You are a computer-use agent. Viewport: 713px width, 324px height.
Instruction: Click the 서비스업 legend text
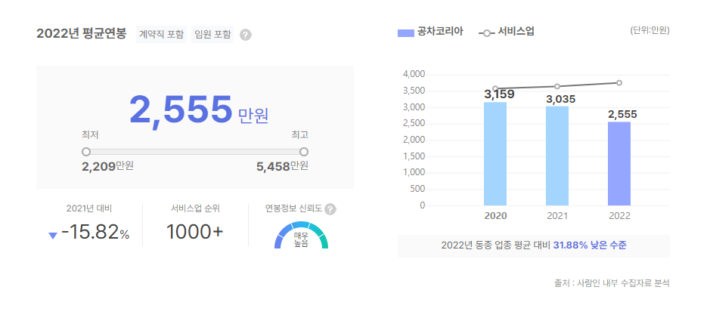coord(516,32)
